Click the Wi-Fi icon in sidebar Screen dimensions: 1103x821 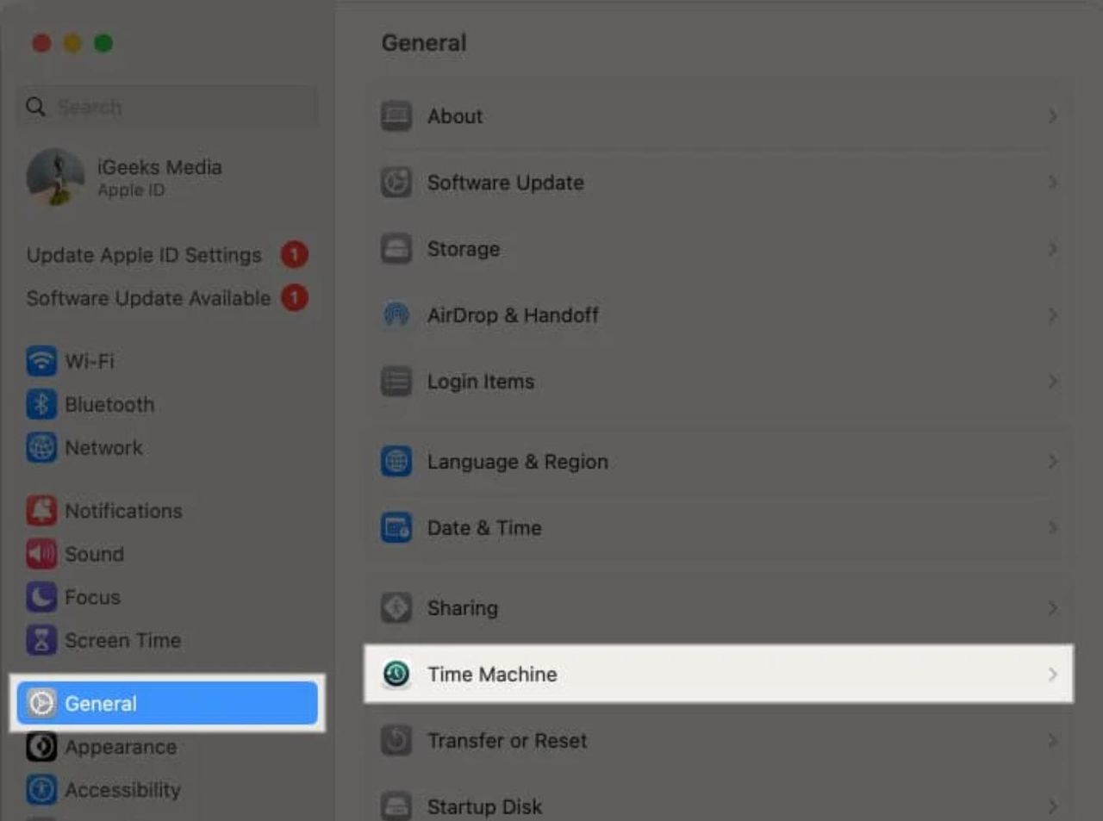tap(41, 361)
